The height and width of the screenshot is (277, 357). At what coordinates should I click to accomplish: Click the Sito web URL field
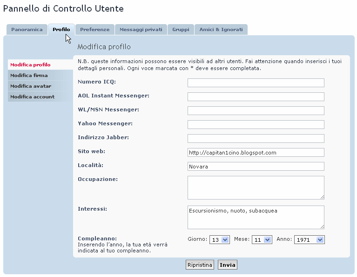[256, 153]
